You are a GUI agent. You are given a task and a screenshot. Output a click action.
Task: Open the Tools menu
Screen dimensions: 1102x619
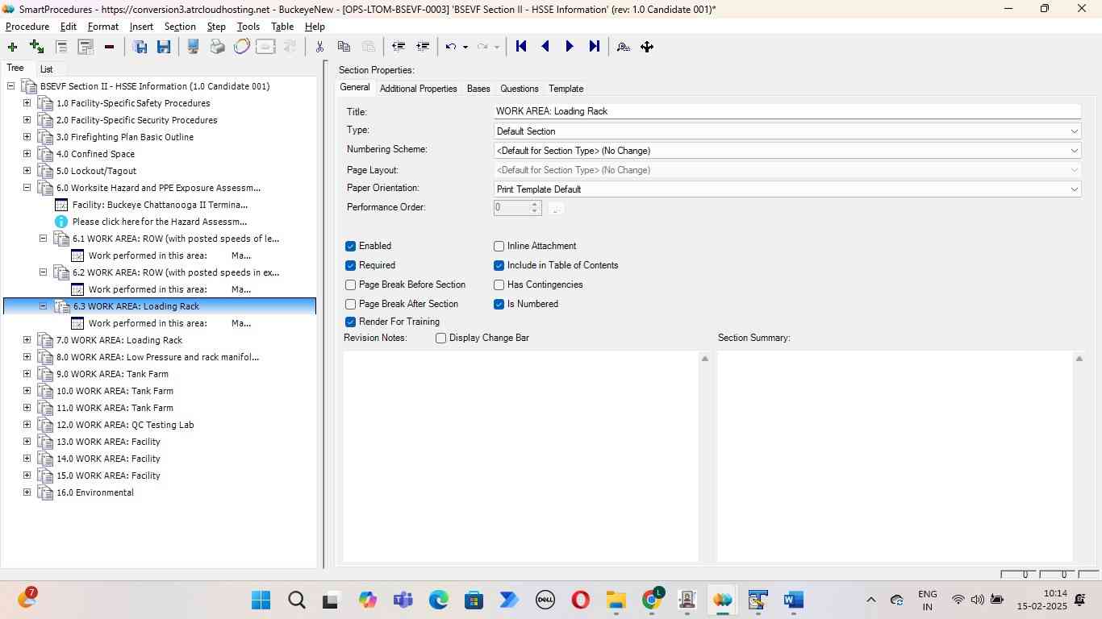248,27
